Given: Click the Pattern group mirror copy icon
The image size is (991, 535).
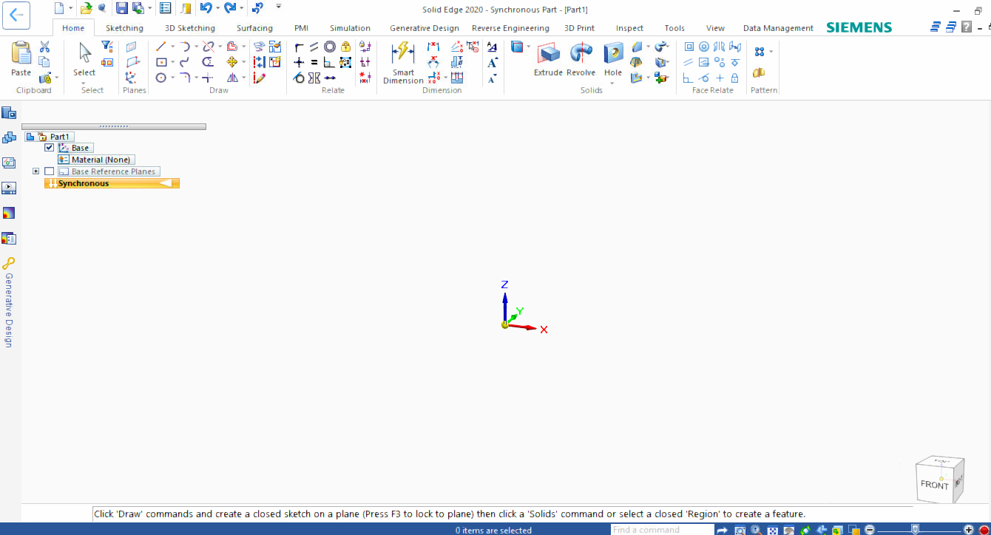Looking at the screenshot, I should click(x=759, y=72).
